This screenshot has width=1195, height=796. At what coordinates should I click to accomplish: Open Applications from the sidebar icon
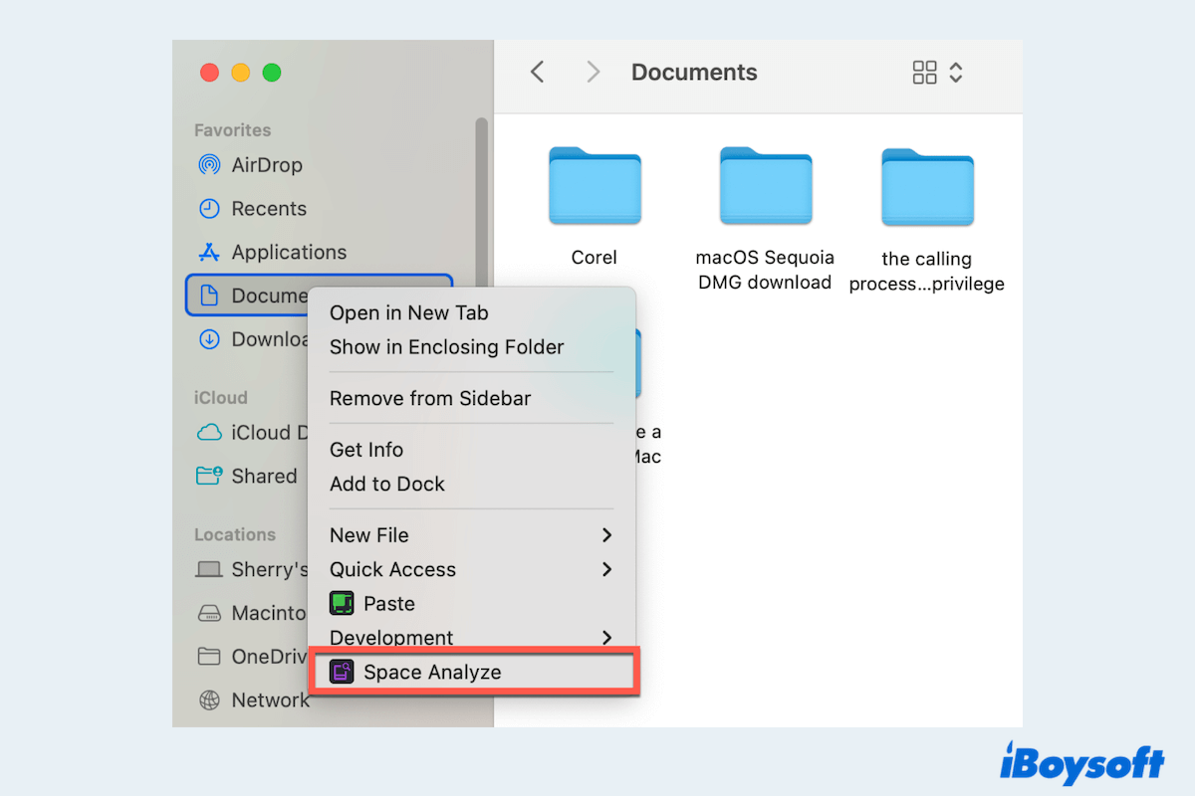[209, 253]
